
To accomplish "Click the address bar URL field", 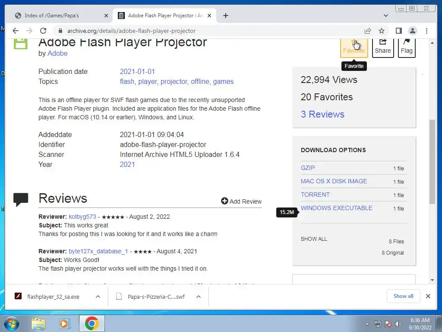I will pos(208,31).
